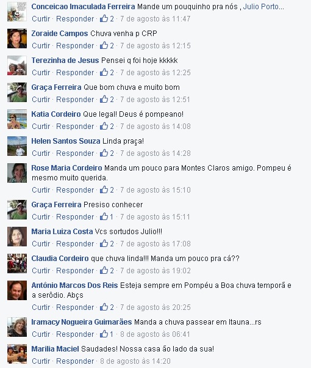
Task: Open thumbs-up count on Iramacy Nogueira Guimarães comment
Action: (x=107, y=334)
